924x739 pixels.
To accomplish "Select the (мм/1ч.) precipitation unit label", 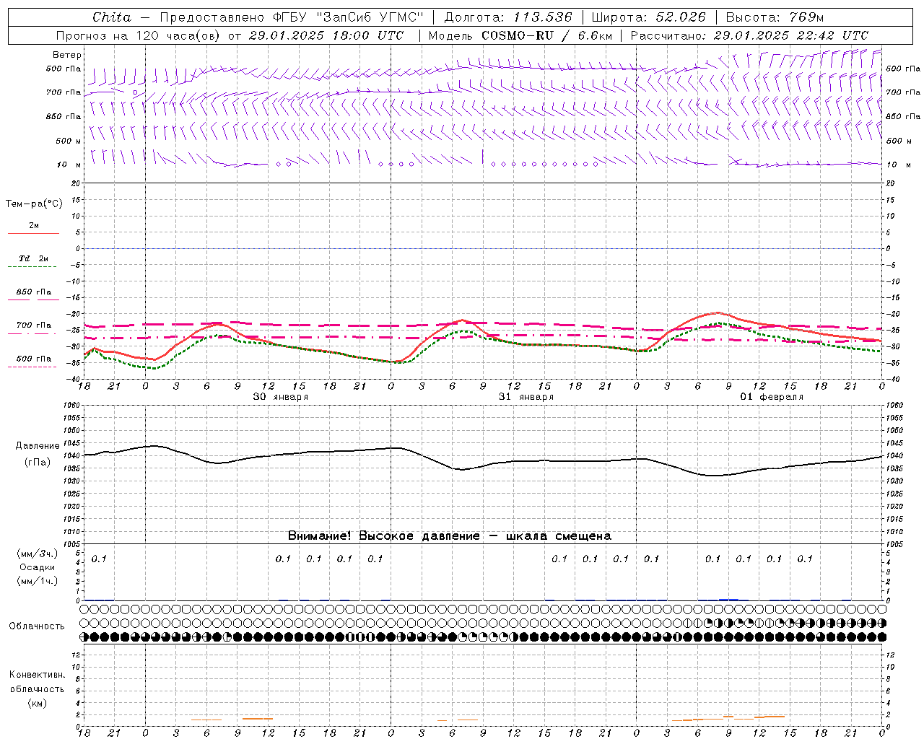I will tap(38, 581).
